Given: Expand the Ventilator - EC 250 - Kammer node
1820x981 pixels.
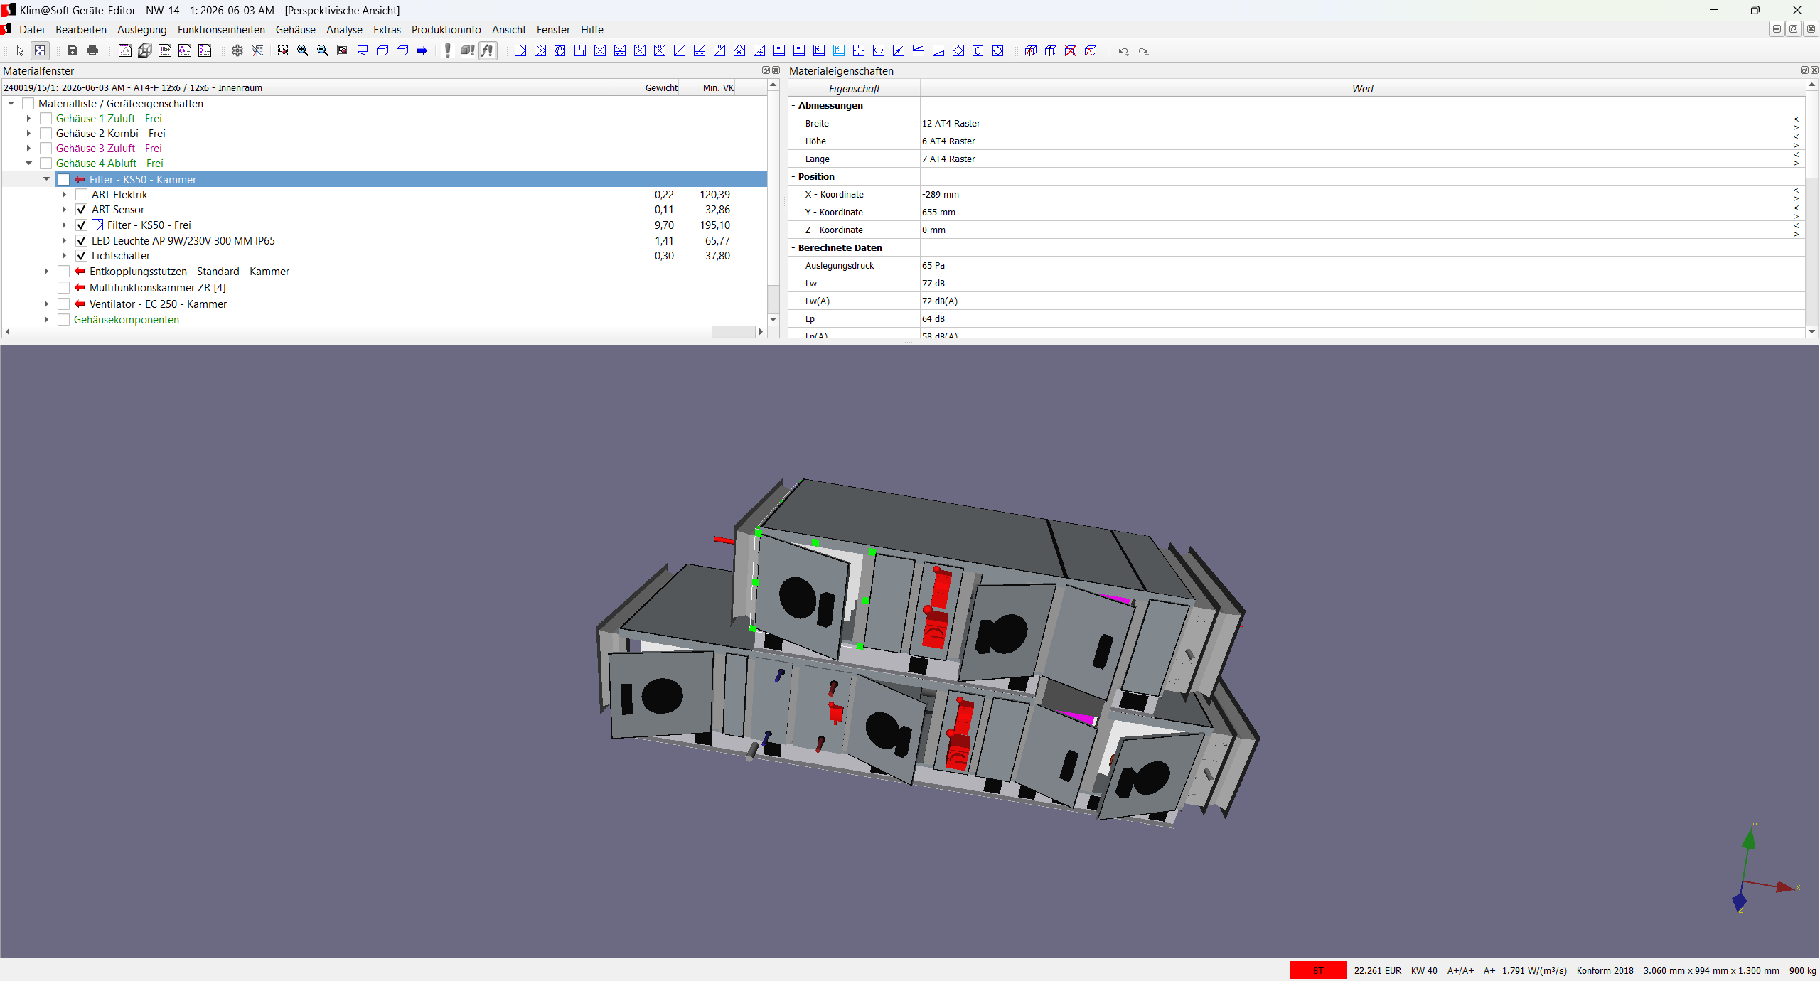Looking at the screenshot, I should (46, 304).
